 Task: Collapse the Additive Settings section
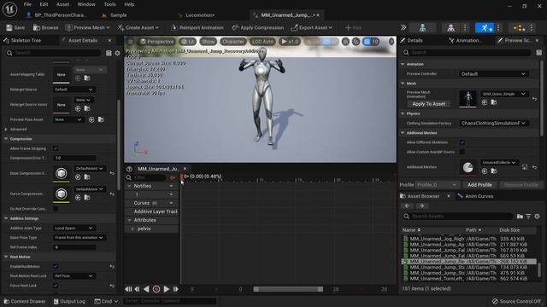click(x=6, y=218)
